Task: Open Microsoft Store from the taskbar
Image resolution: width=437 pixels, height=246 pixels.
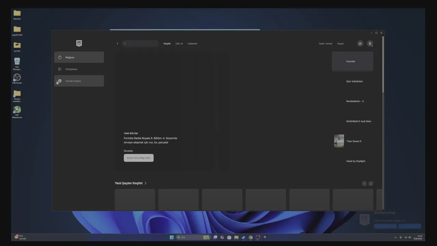Action: tap(229, 237)
